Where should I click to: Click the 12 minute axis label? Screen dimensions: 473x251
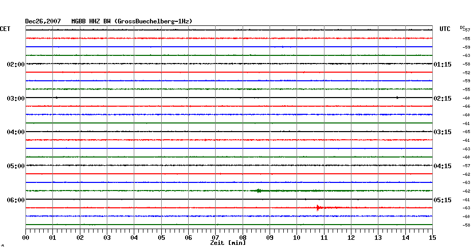coord(351,238)
